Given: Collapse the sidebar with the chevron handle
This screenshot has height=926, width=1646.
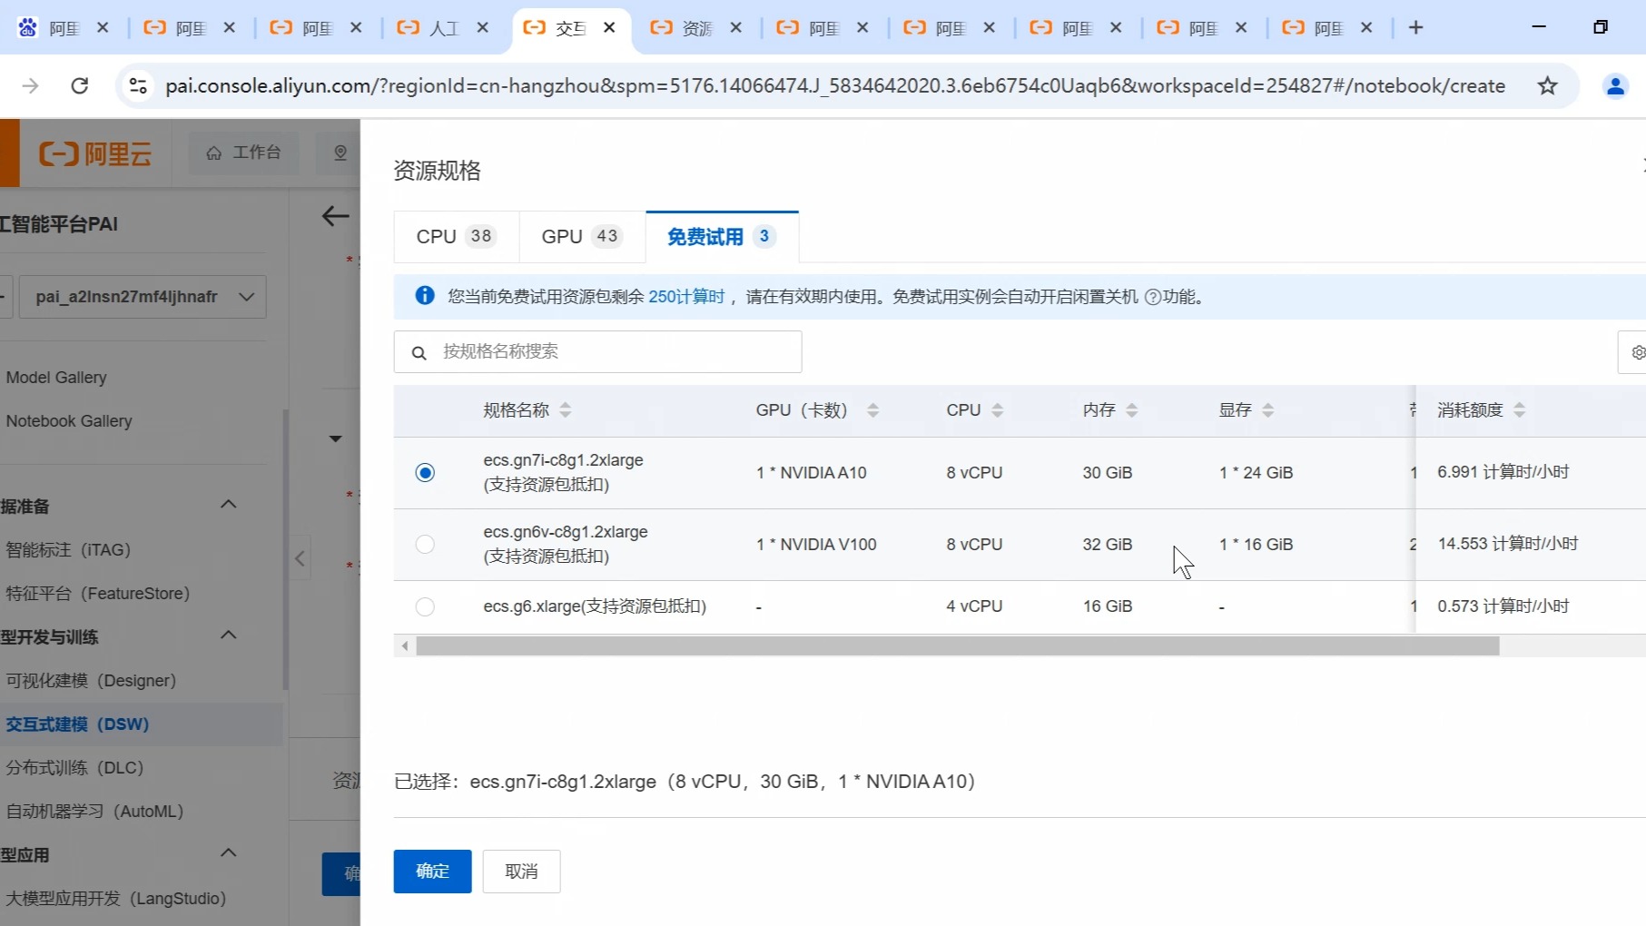Looking at the screenshot, I should (300, 558).
